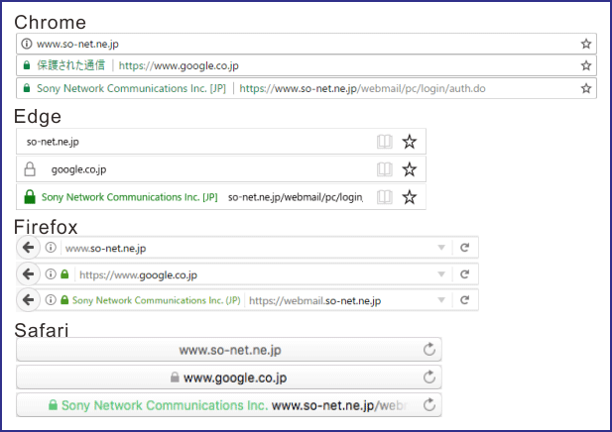Open history dropdown in Firefox webmail.so-net.ne.jp bar

[441, 300]
